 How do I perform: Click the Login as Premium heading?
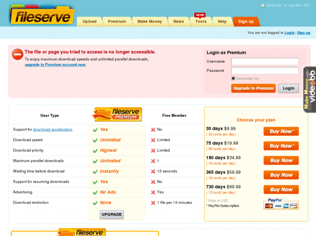[x=226, y=53]
